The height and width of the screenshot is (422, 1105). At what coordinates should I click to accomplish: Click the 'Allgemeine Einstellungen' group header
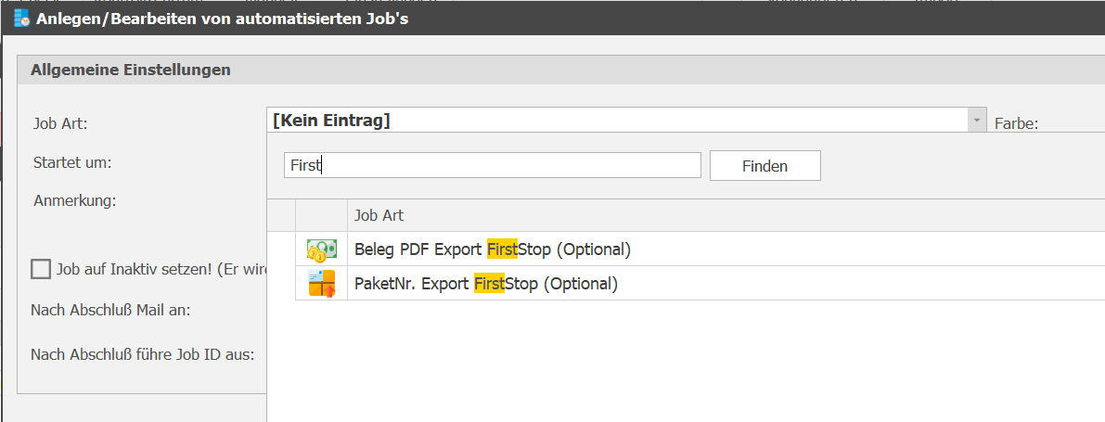(130, 70)
